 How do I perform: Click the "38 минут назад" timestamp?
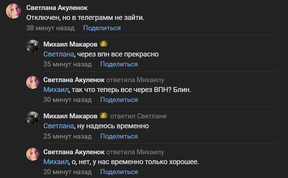click(50, 28)
